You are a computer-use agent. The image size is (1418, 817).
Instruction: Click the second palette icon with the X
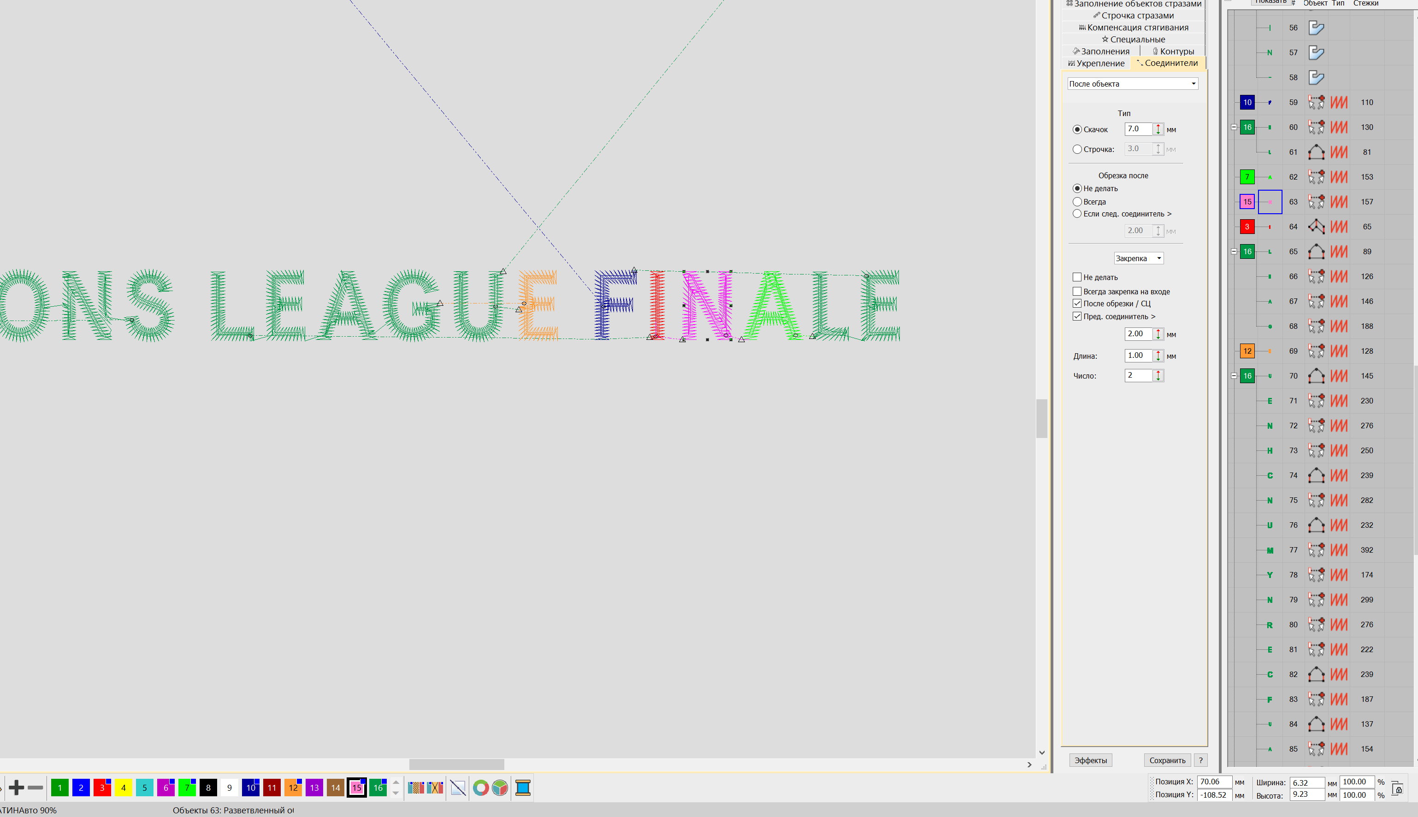(435, 788)
